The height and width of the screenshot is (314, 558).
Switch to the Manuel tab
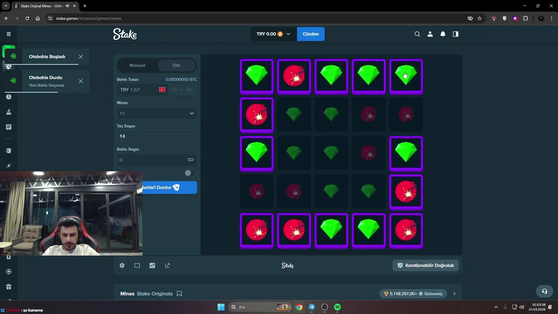point(137,65)
